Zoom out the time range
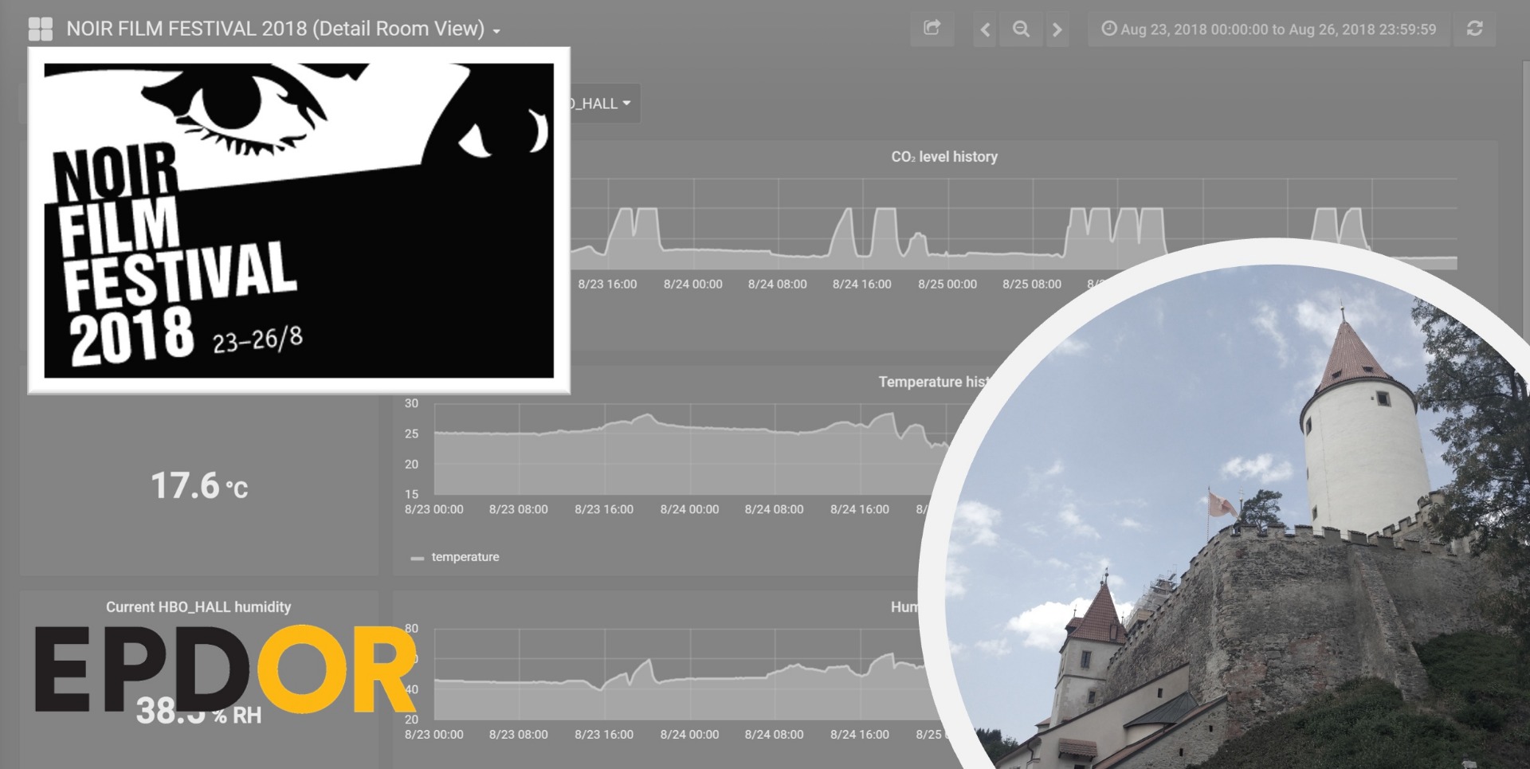The height and width of the screenshot is (769, 1530). click(1021, 29)
